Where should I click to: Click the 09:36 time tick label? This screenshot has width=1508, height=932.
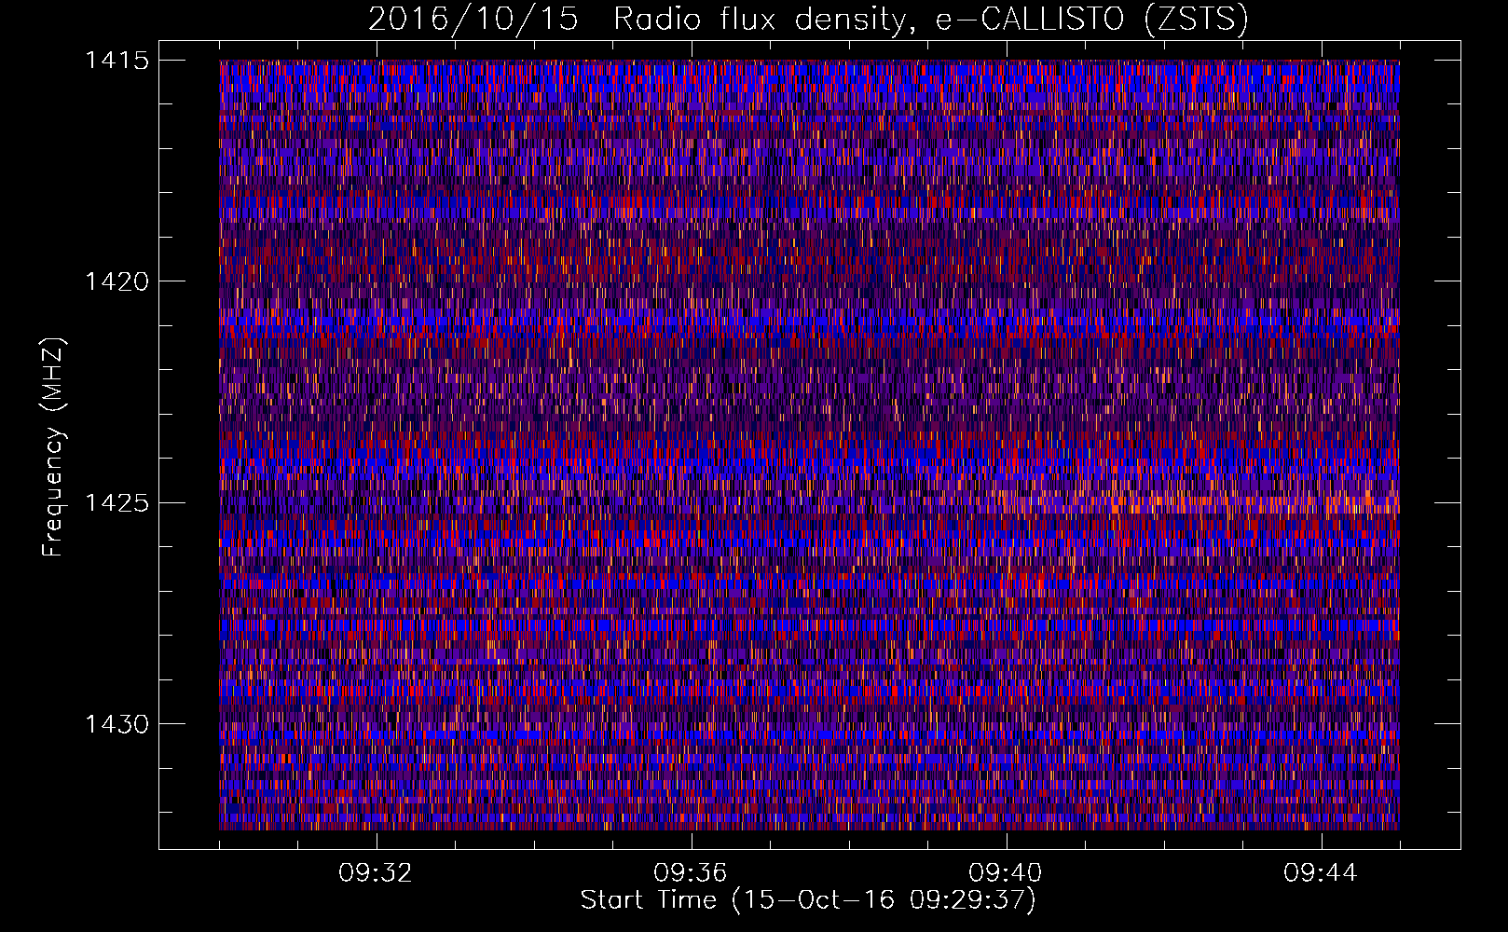tap(691, 872)
